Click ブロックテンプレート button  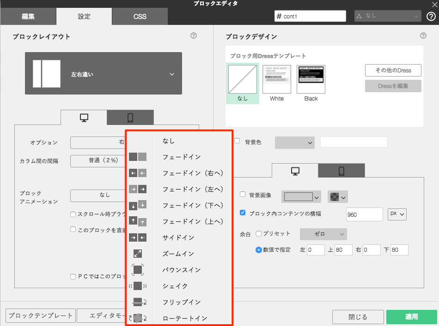click(41, 316)
